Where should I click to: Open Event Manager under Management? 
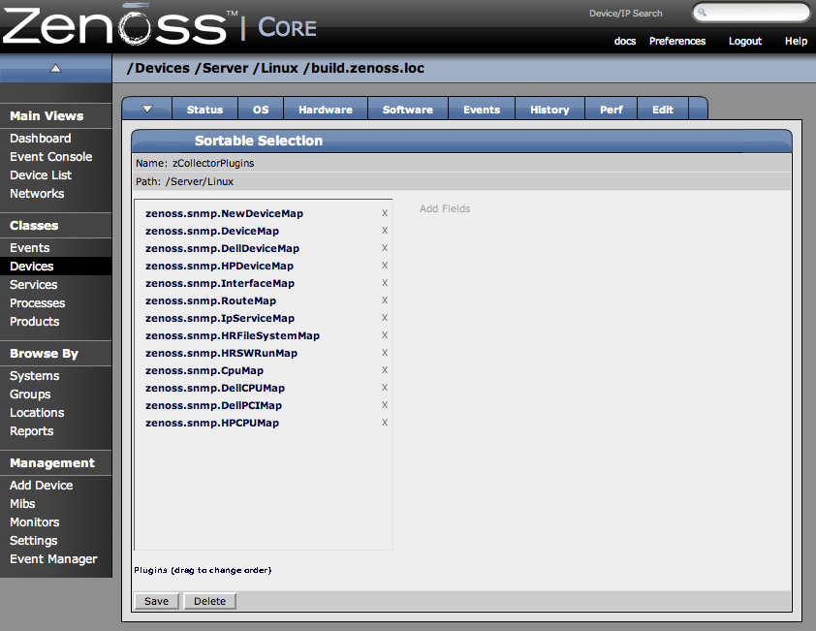click(x=53, y=559)
